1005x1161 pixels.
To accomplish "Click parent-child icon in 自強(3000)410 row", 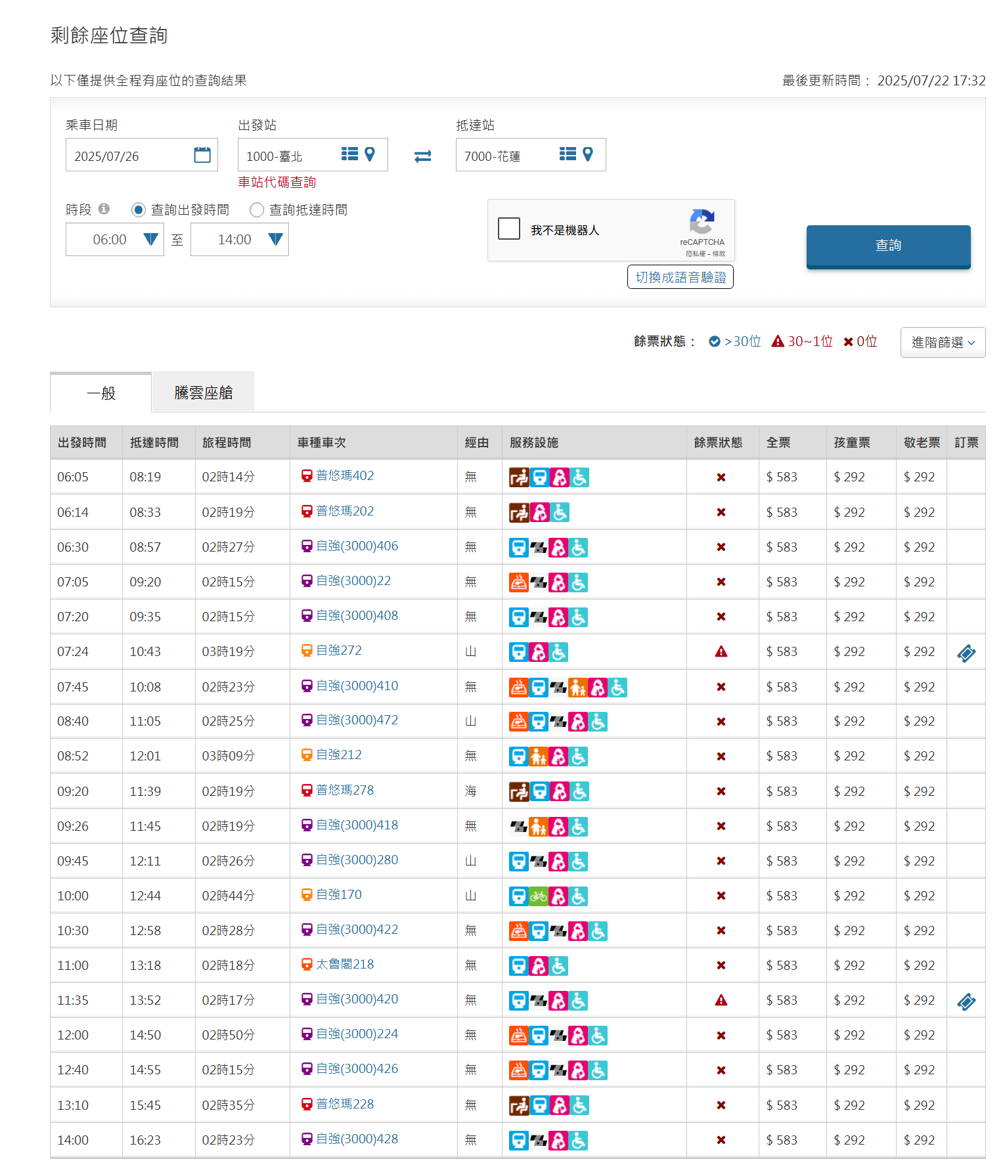I will click(x=578, y=688).
